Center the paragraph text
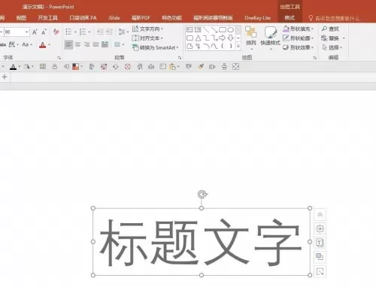Viewport: 376px width, 293px height. tap(78, 44)
